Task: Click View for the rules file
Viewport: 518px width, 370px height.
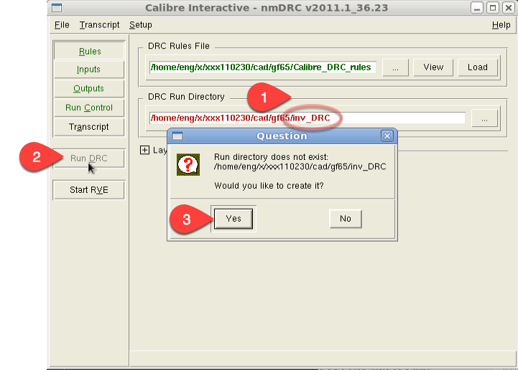Action: [433, 67]
